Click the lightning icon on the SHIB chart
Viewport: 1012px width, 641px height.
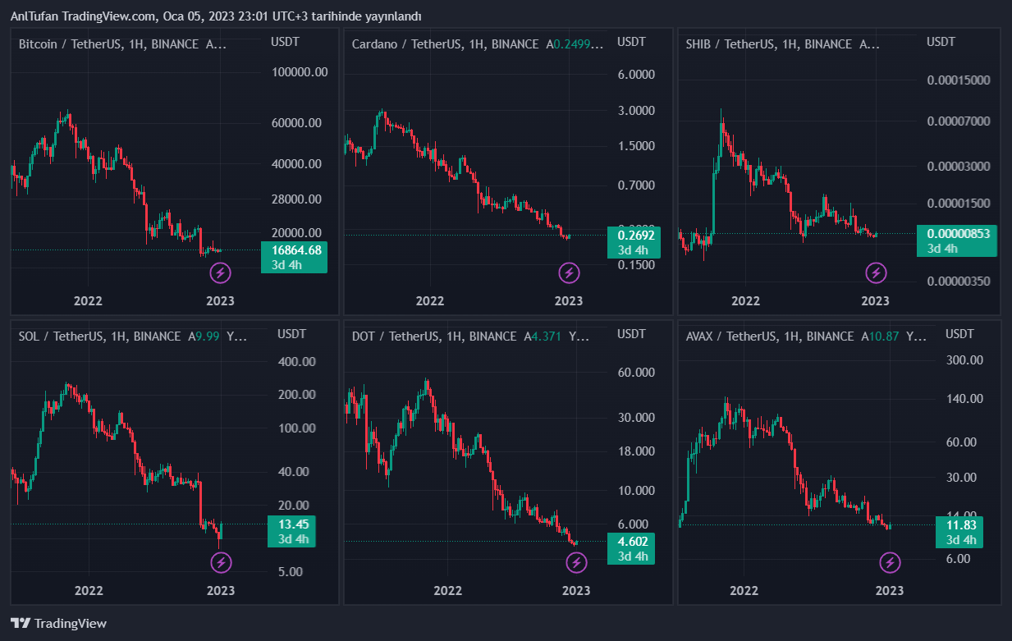(x=877, y=272)
